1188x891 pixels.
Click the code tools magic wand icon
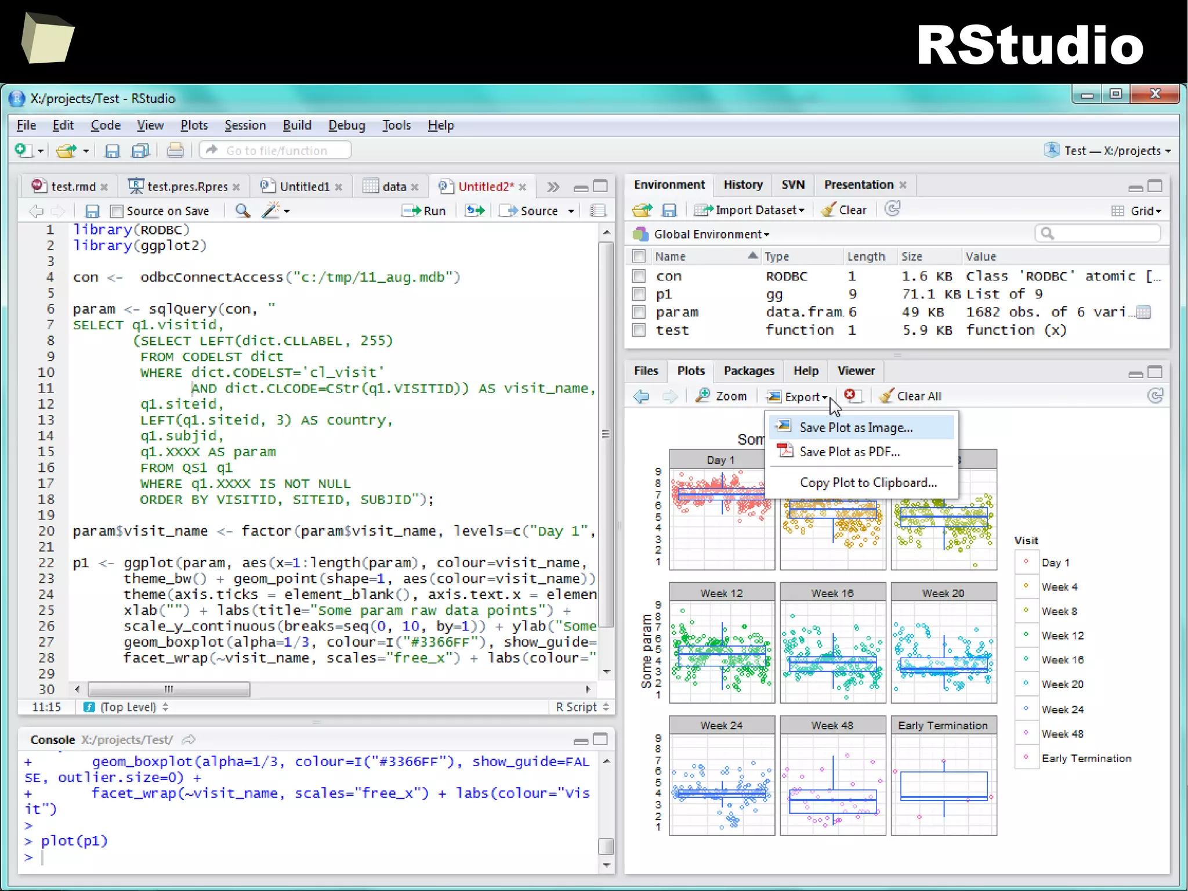(270, 211)
